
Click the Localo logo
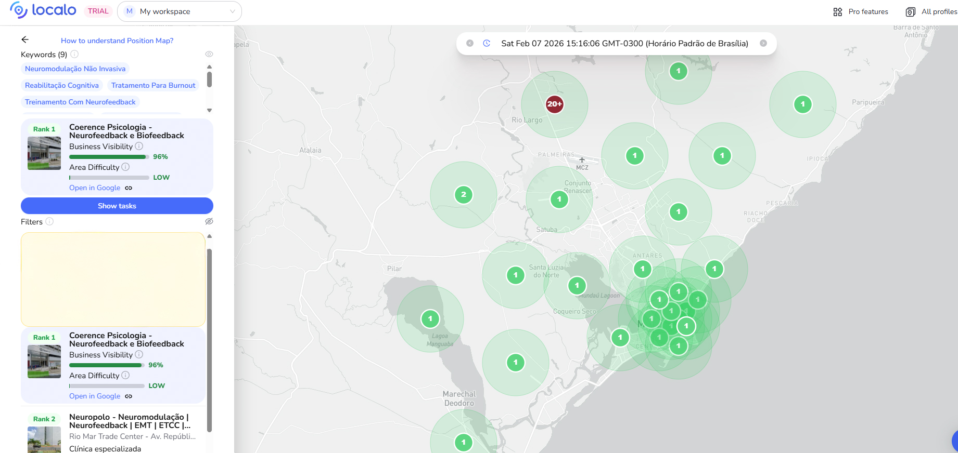43,10
